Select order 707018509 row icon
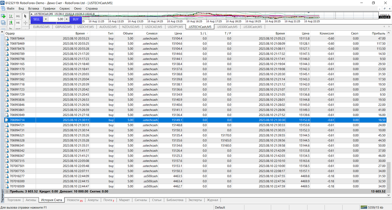Screen dimensions: 392x210 click(7, 186)
